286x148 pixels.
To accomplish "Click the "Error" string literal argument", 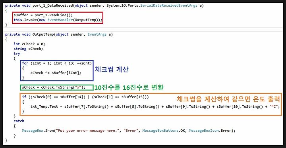I will (131, 131).
